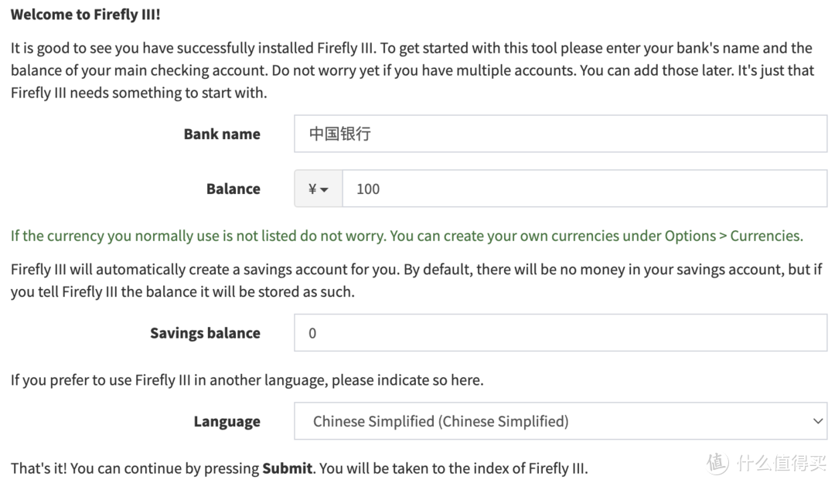Click the yen symbol in the Balance row
The height and width of the screenshot is (483, 835).
(312, 189)
